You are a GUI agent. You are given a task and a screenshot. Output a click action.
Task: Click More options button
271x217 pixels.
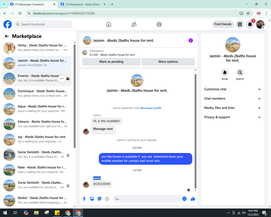click(x=168, y=62)
